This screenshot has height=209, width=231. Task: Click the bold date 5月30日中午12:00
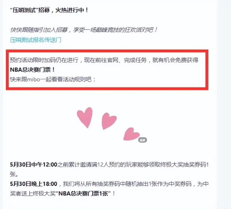click(x=34, y=165)
